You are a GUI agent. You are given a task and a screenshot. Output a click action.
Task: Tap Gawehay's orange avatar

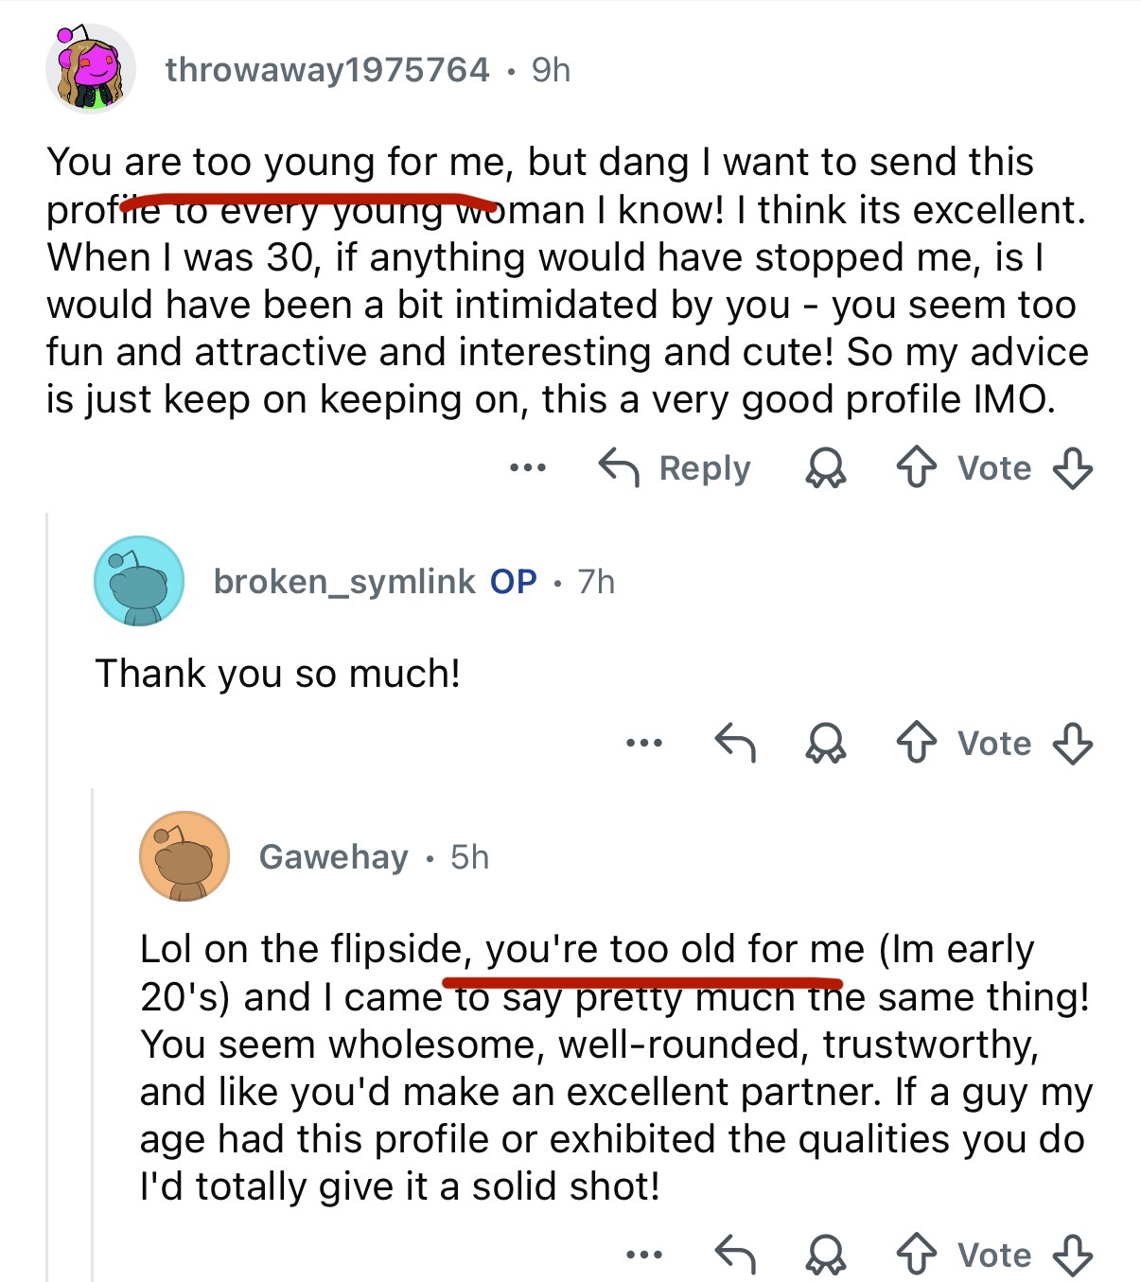(x=184, y=856)
